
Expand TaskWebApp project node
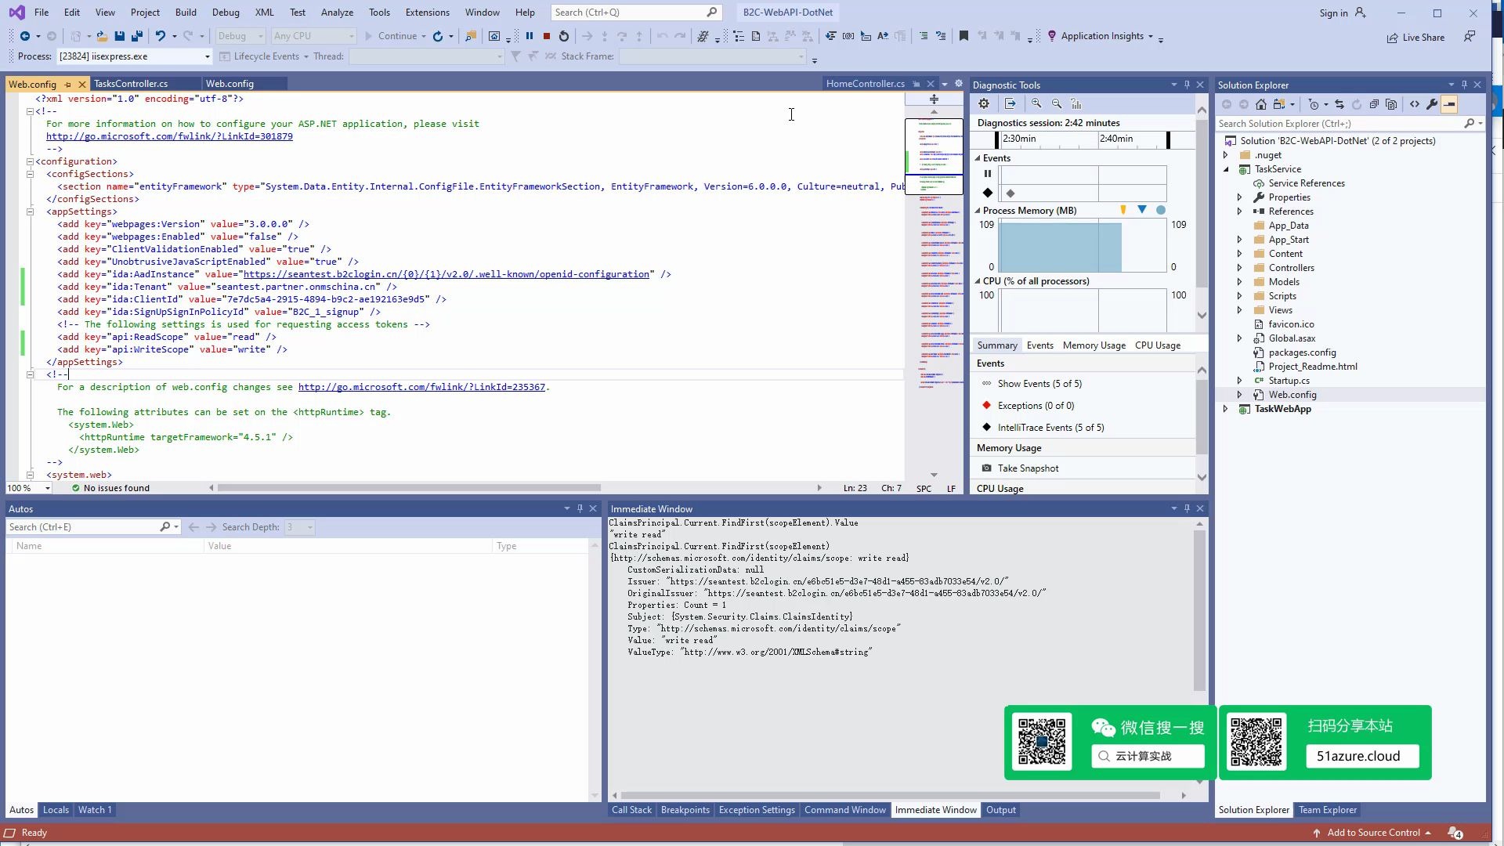(x=1226, y=409)
